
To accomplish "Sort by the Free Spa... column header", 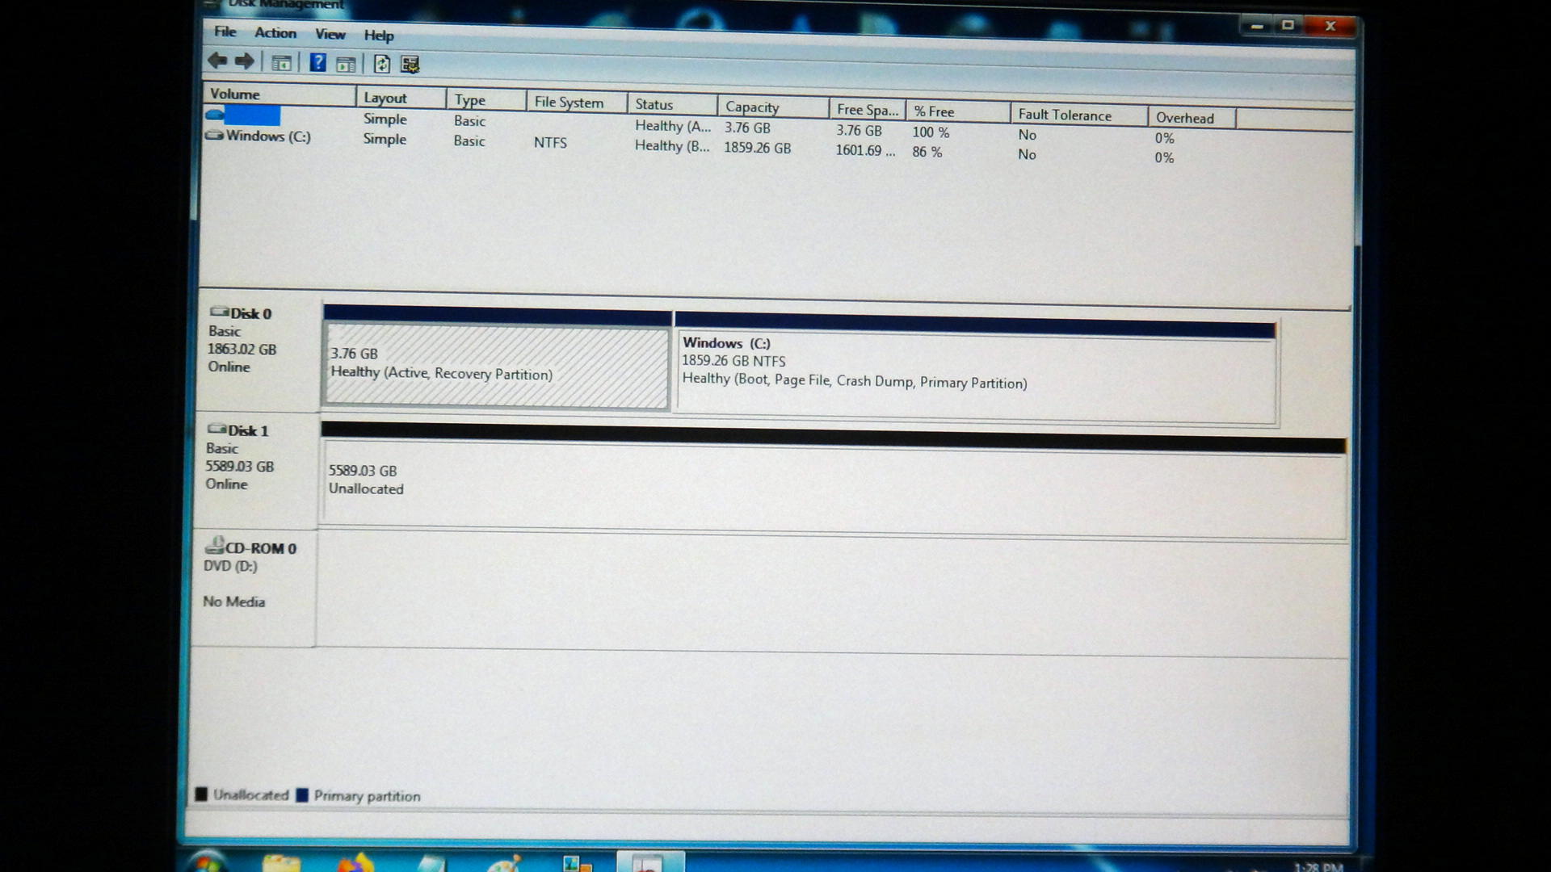I will 868,110.
